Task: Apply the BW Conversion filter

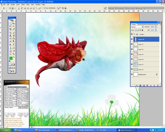Action: [11, 89]
